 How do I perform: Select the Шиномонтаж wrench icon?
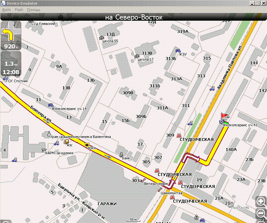point(160,189)
